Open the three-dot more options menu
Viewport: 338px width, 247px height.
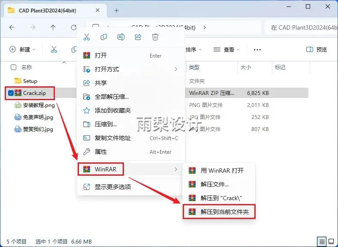click(257, 50)
